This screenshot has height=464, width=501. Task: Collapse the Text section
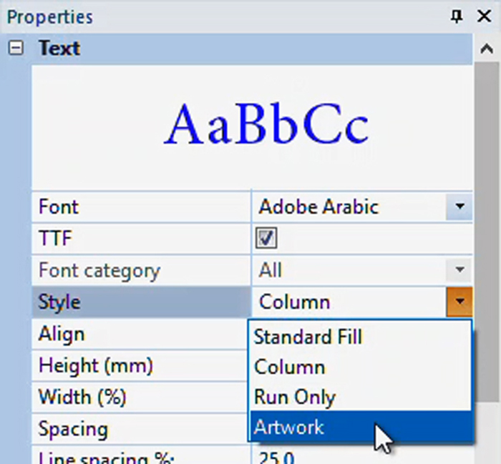[x=17, y=49]
